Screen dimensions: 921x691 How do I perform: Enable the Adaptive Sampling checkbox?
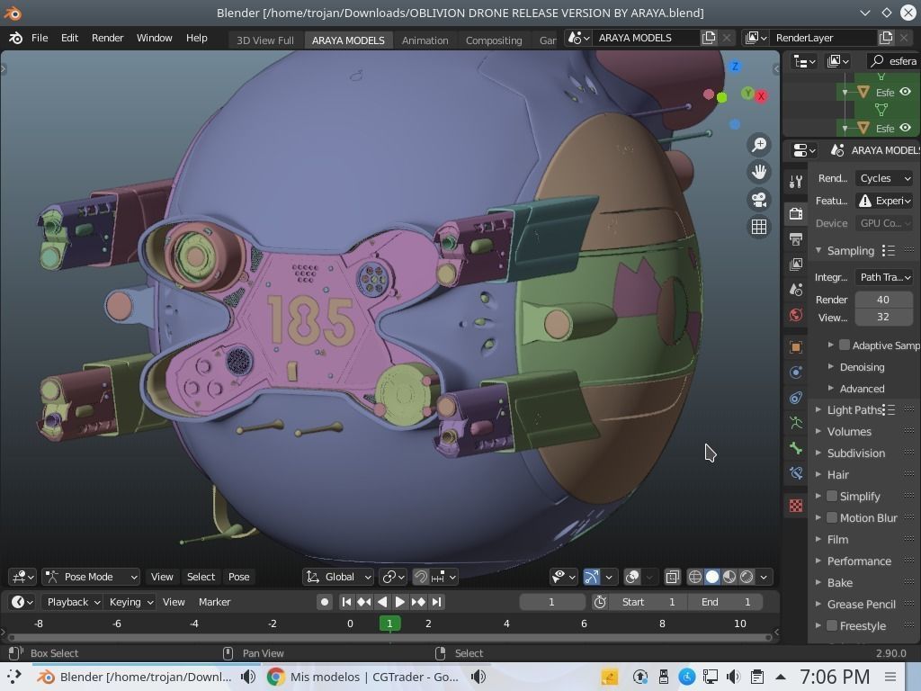[x=845, y=345]
